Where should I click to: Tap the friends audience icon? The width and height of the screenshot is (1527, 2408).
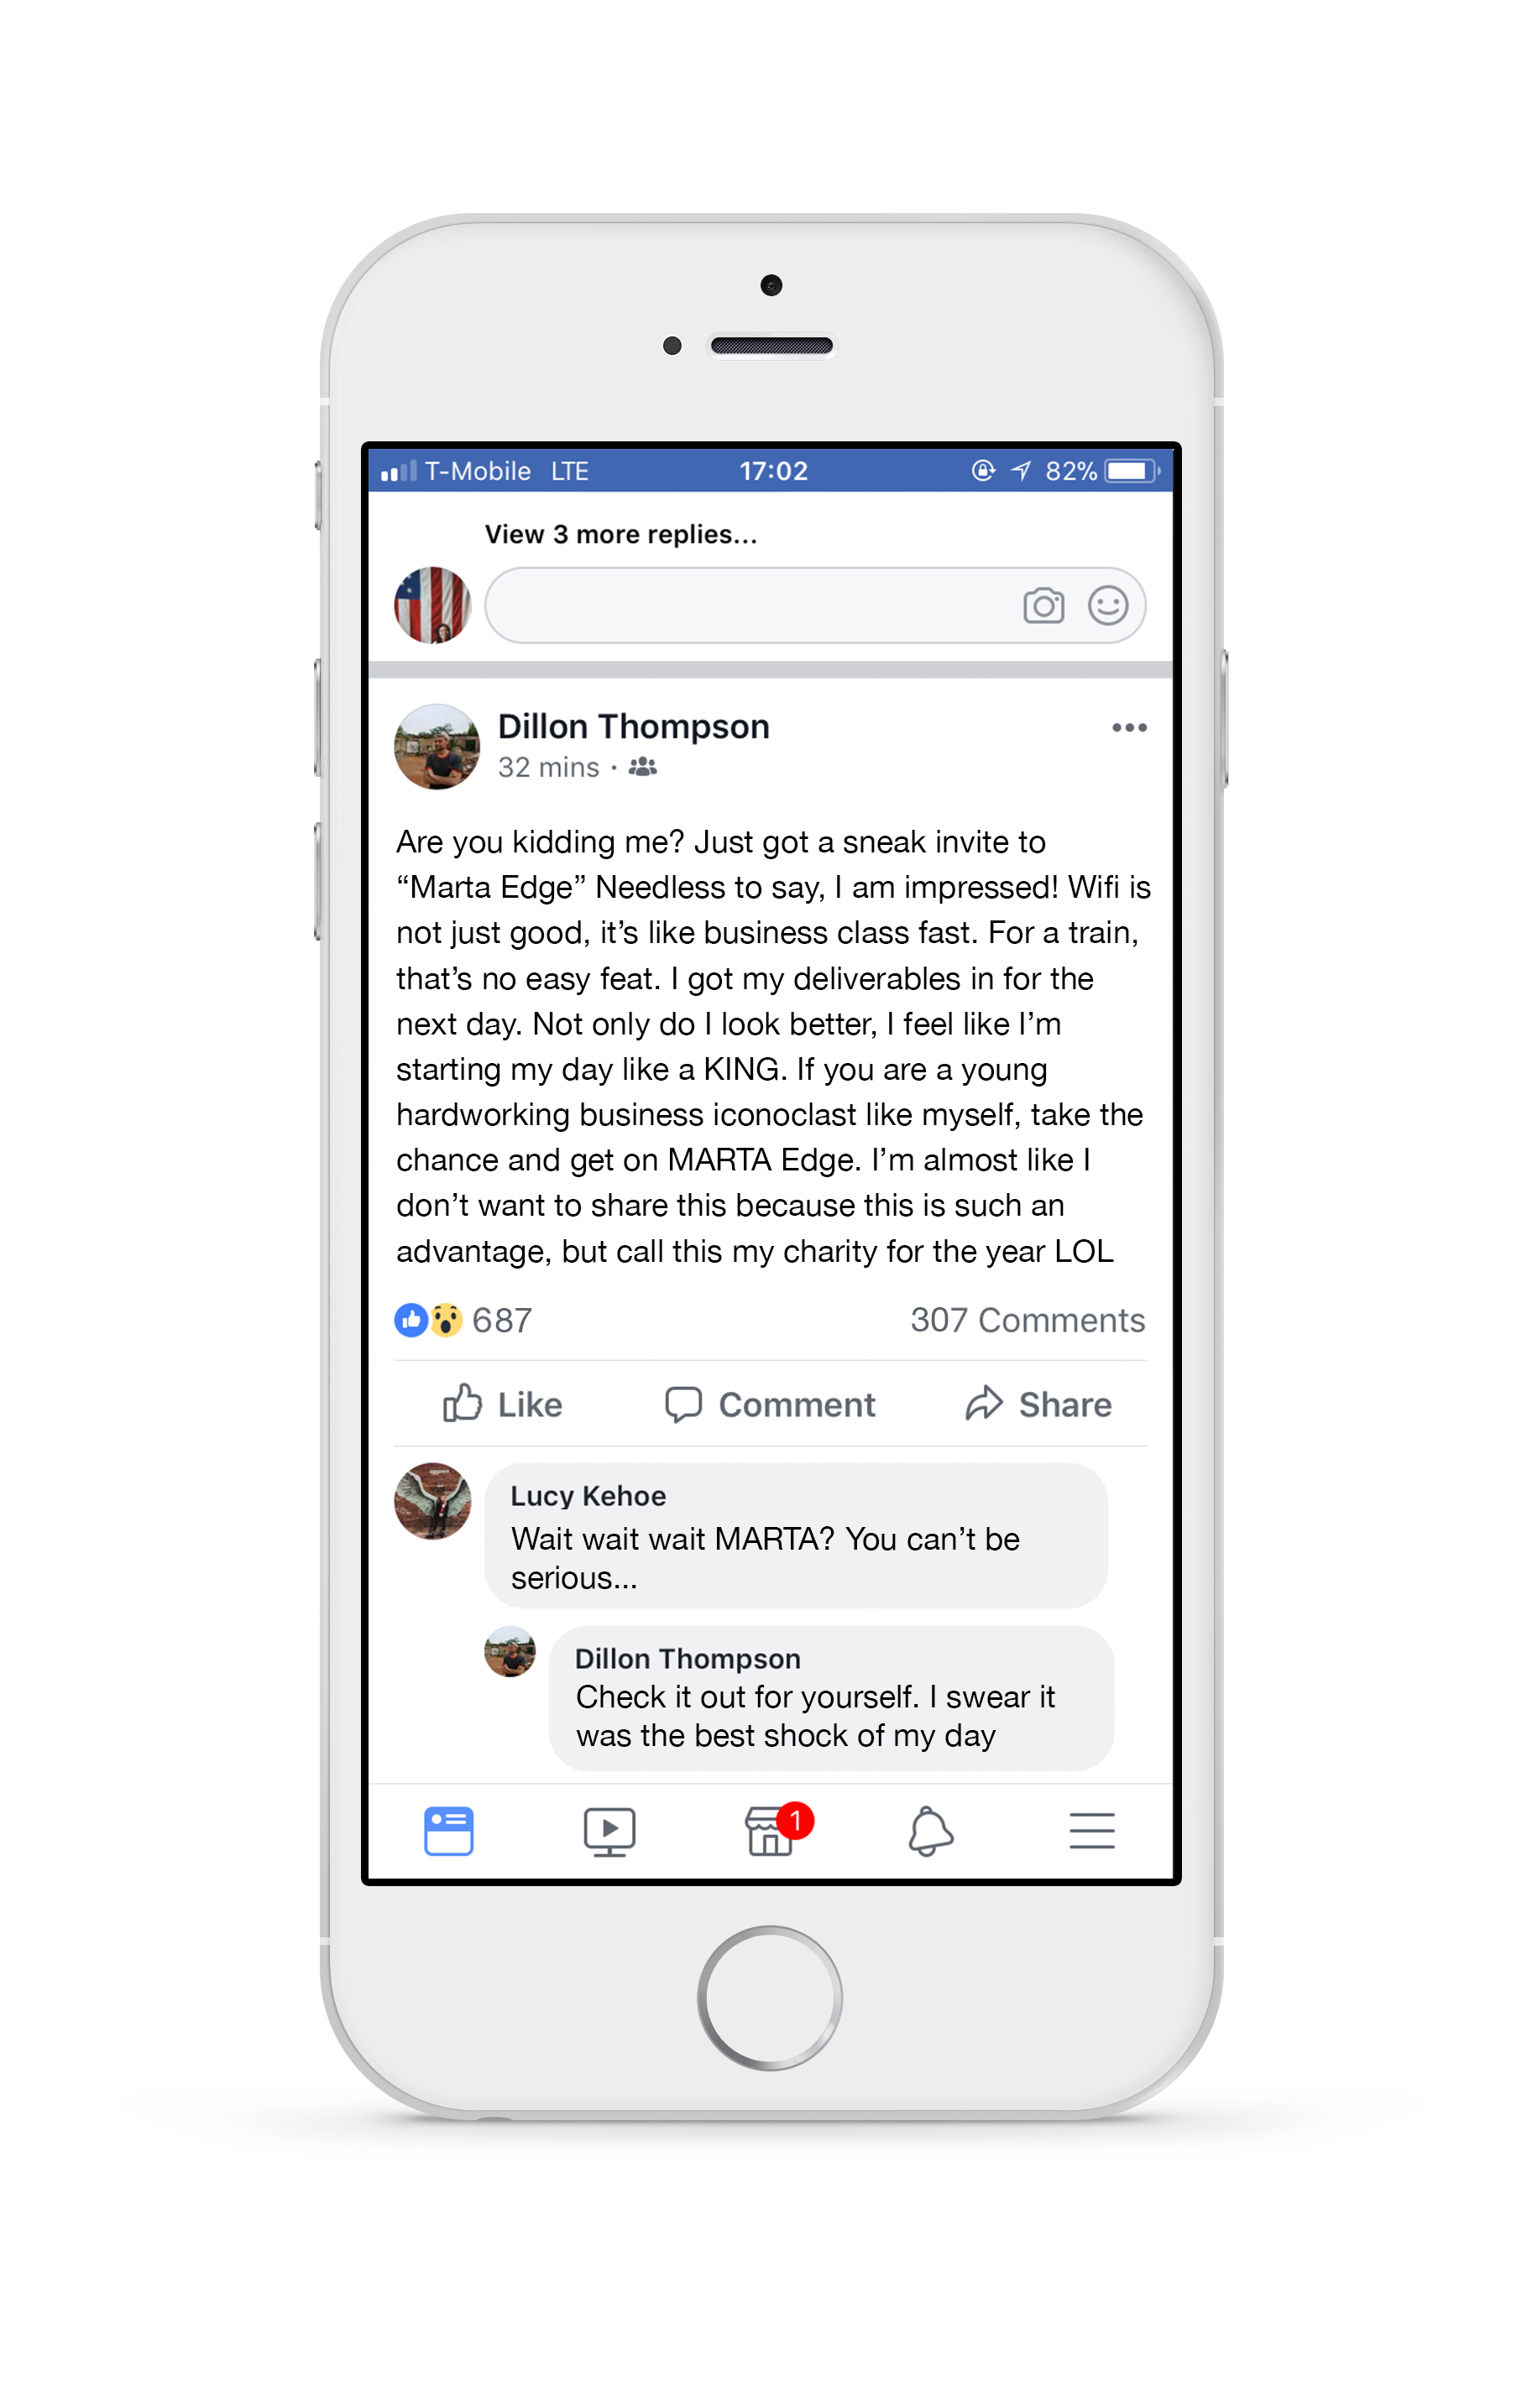pos(642,767)
